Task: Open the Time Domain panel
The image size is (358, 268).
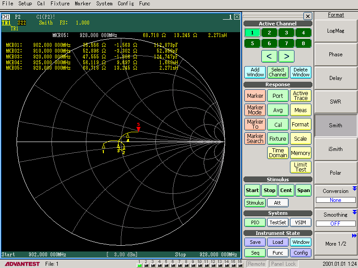Action: [x=278, y=153]
